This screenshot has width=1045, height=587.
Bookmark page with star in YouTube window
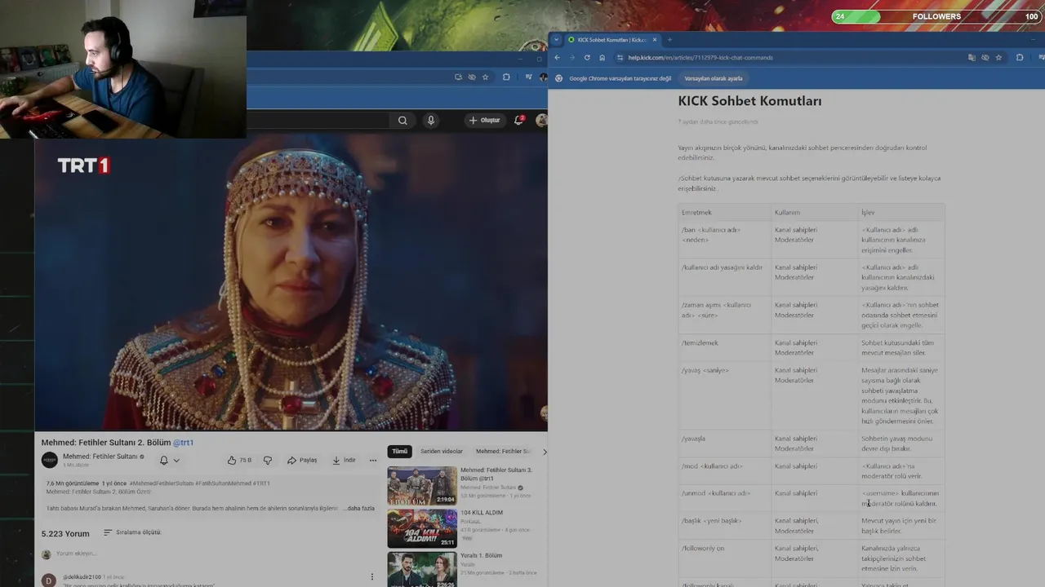point(485,77)
